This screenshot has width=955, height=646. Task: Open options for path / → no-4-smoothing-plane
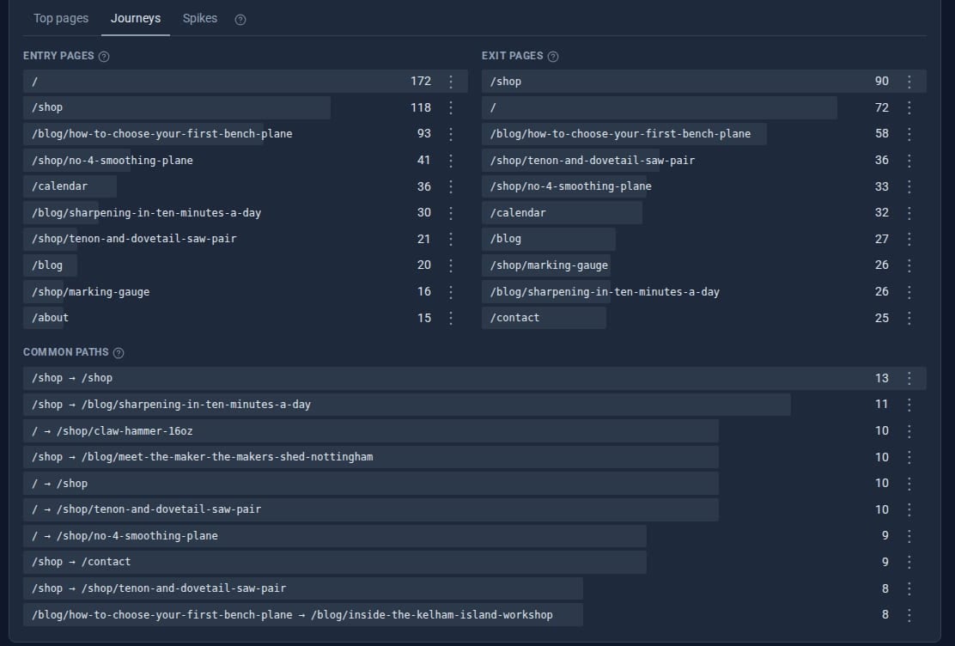(909, 536)
